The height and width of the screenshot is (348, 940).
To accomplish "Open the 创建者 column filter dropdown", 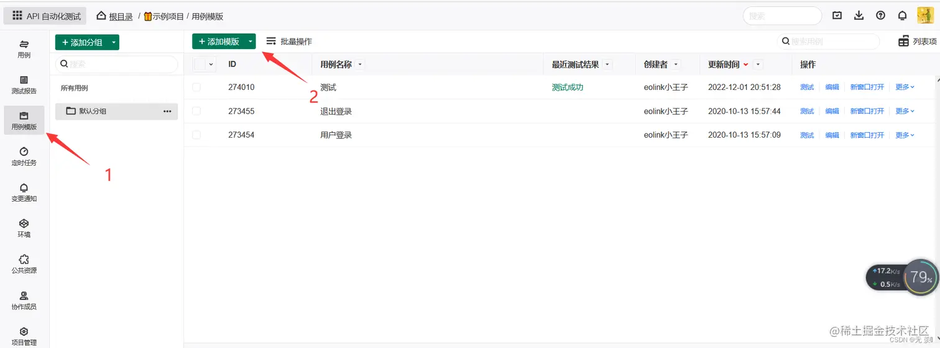I will tap(676, 65).
